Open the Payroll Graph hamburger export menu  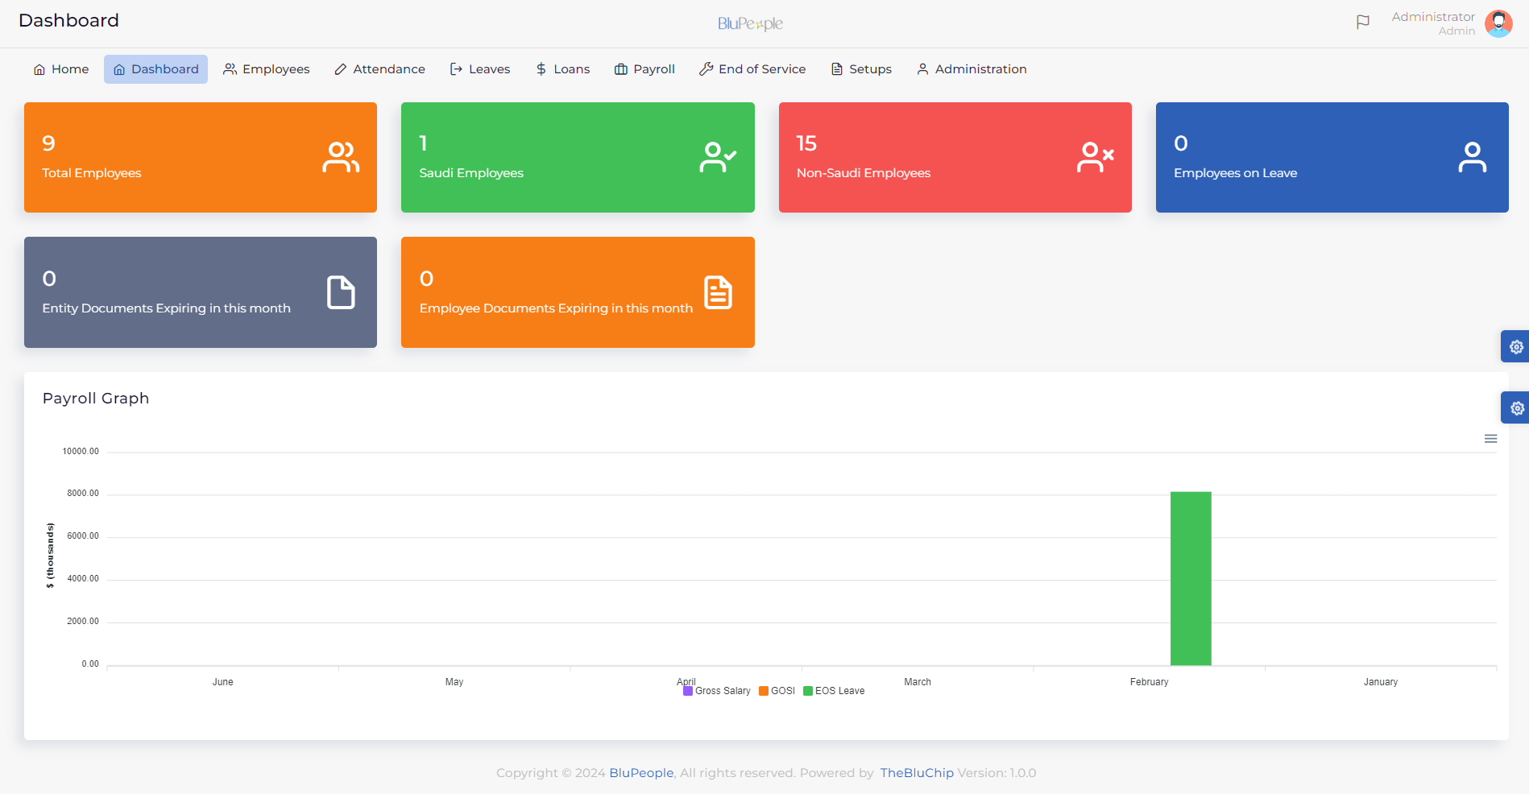tap(1491, 439)
